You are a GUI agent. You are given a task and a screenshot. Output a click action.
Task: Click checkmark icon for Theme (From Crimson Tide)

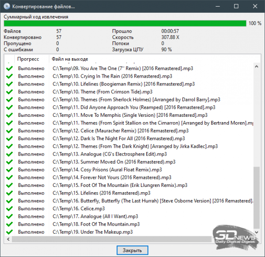(8, 92)
